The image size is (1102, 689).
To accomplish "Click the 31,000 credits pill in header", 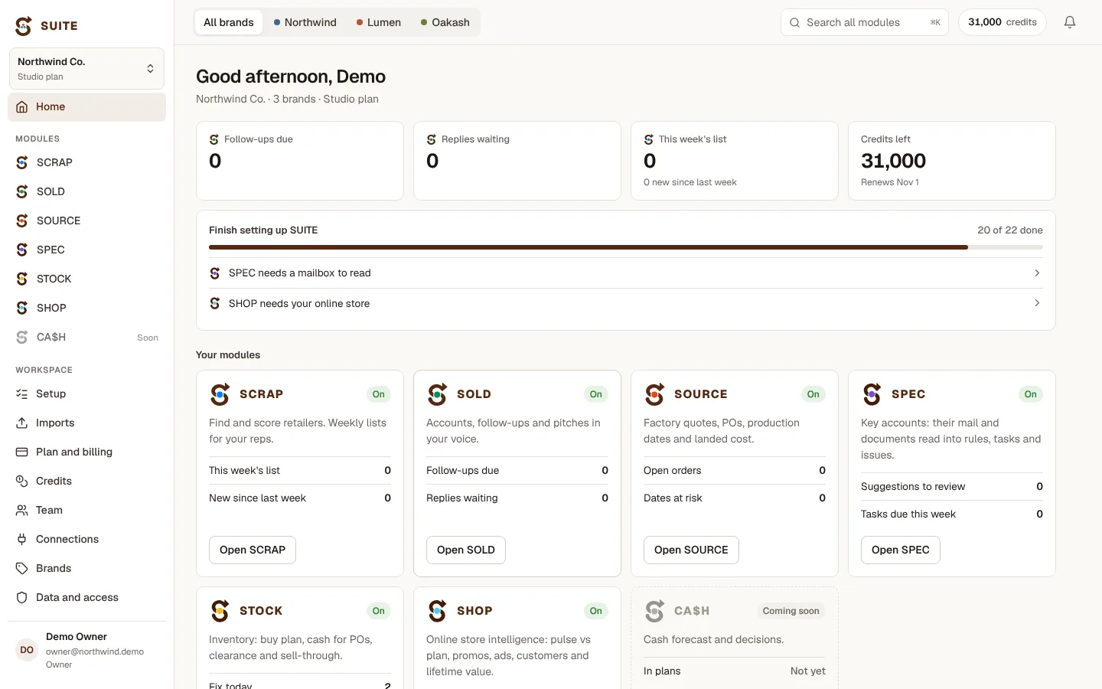I will point(1003,22).
